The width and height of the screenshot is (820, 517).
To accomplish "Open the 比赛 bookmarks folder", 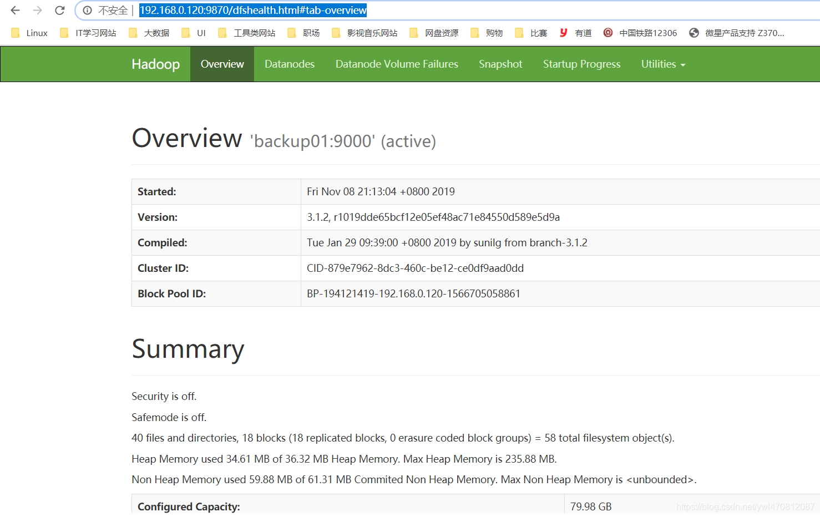I will [x=531, y=33].
